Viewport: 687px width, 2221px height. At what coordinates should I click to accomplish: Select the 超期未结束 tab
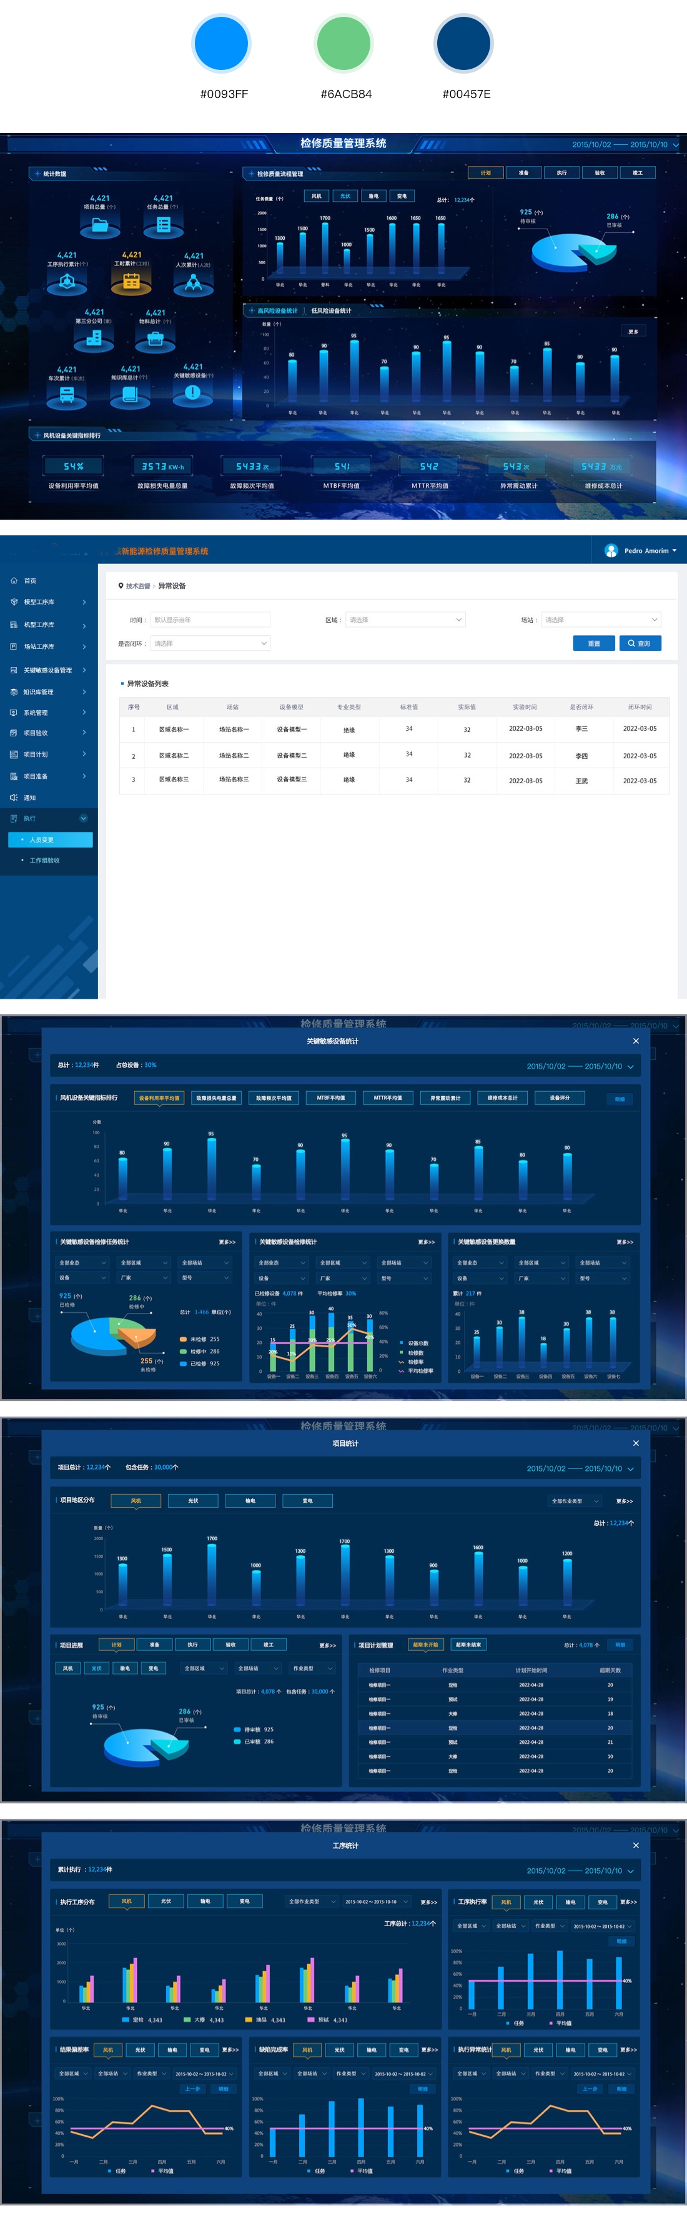pyautogui.click(x=469, y=1644)
